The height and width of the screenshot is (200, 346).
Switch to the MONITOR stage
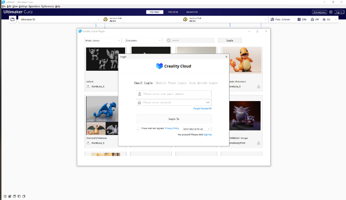pyautogui.click(x=192, y=12)
